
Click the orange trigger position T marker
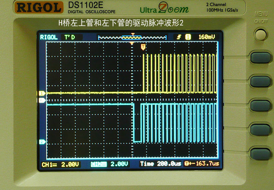[x=143, y=47]
